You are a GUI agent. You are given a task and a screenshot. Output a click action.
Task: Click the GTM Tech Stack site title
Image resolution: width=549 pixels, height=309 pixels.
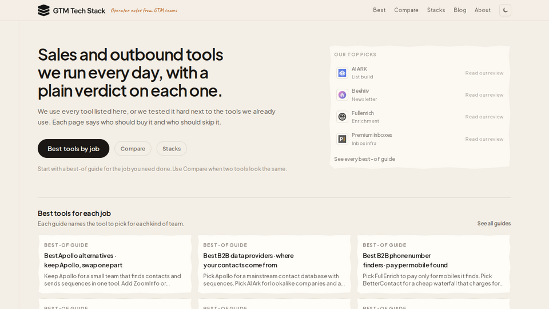click(x=79, y=11)
